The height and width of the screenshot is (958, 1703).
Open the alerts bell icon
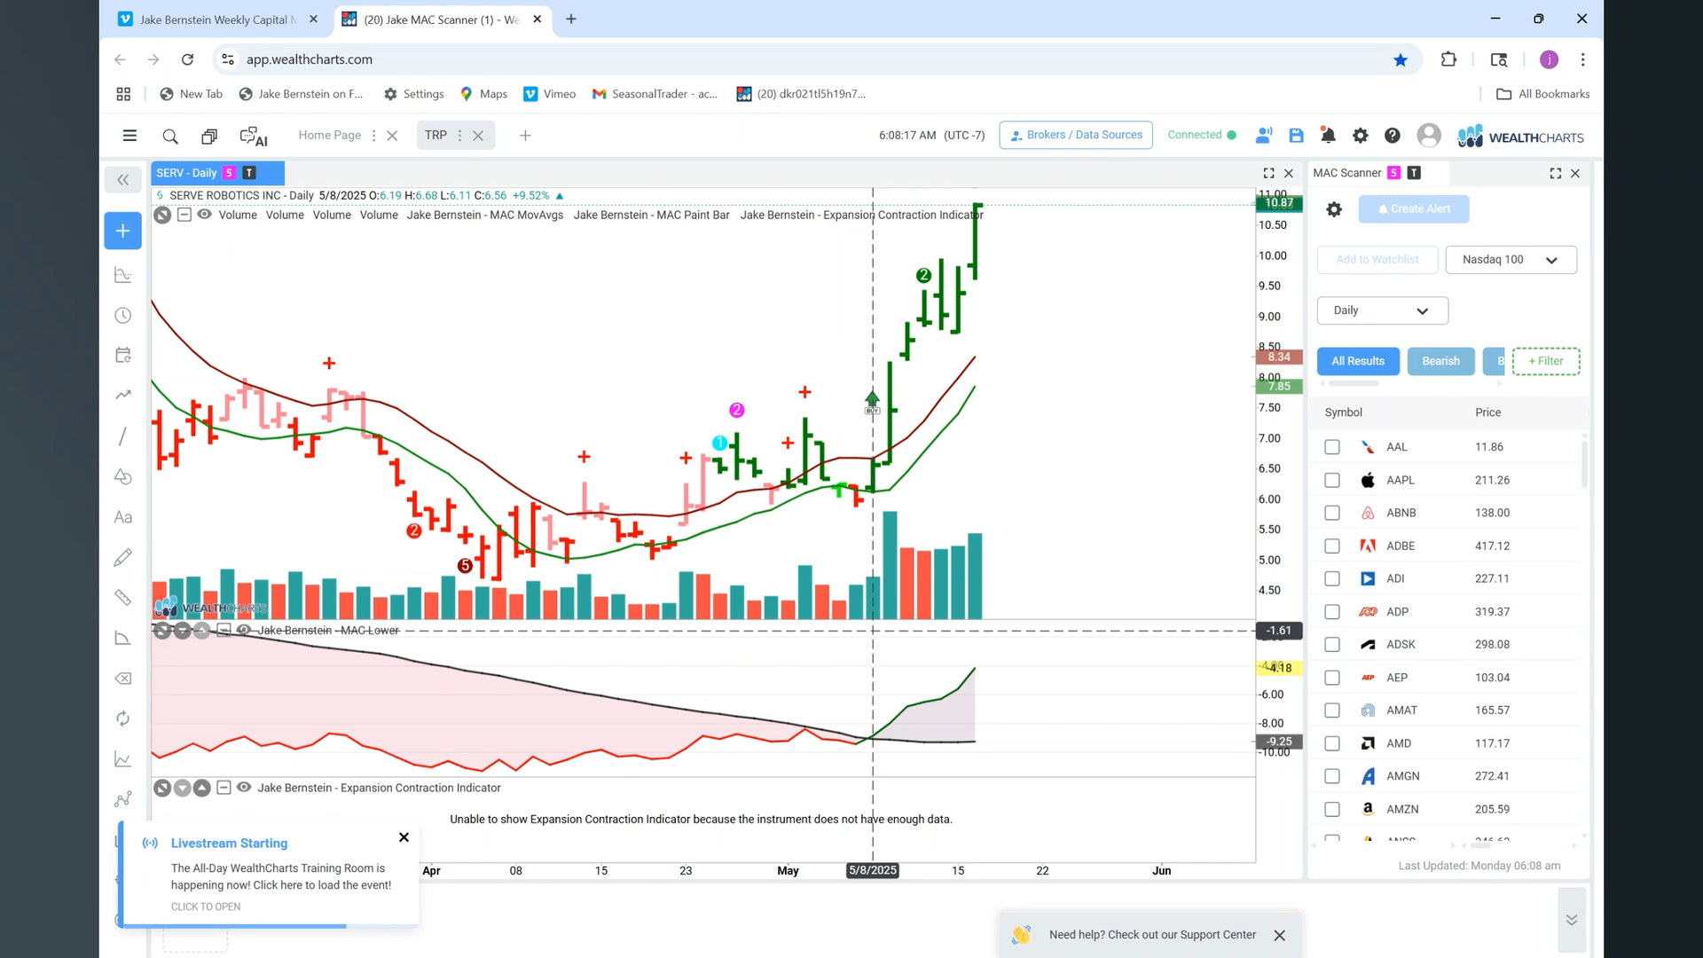1328,136
